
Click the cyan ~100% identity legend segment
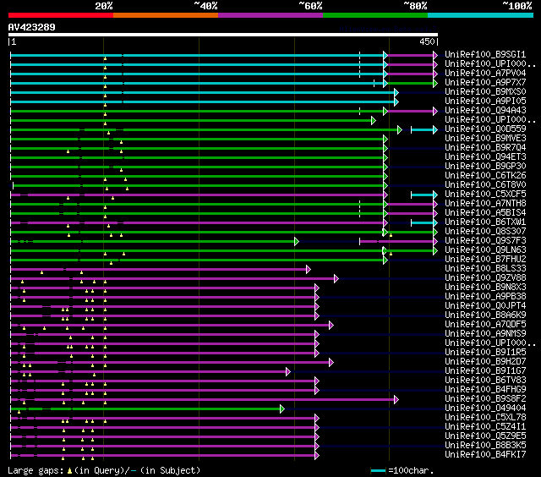tap(481, 15)
